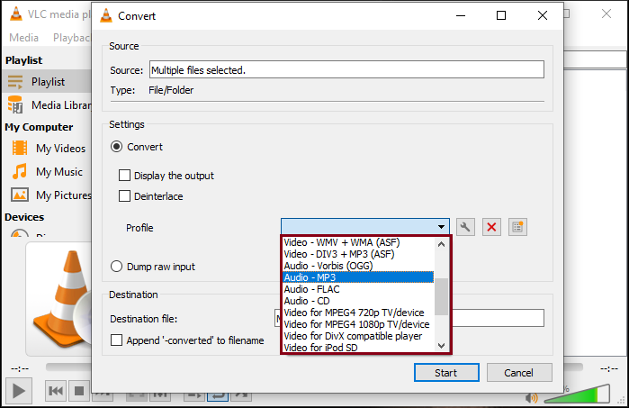Screen dimensions: 629x408
Task: Click the profile list scrollbar thumb
Action: (x=441, y=296)
